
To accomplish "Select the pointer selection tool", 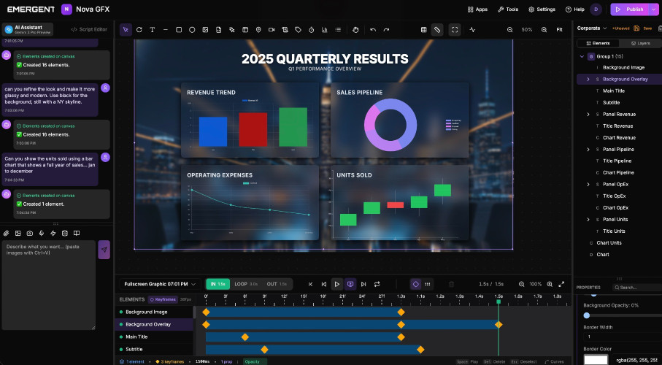I will tap(126, 30).
